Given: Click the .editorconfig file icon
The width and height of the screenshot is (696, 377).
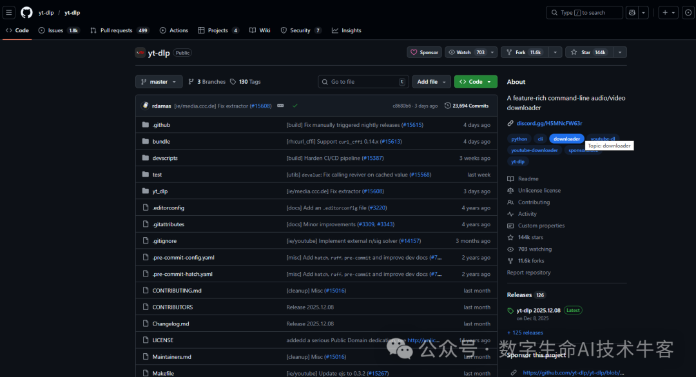Looking at the screenshot, I should pos(145,208).
